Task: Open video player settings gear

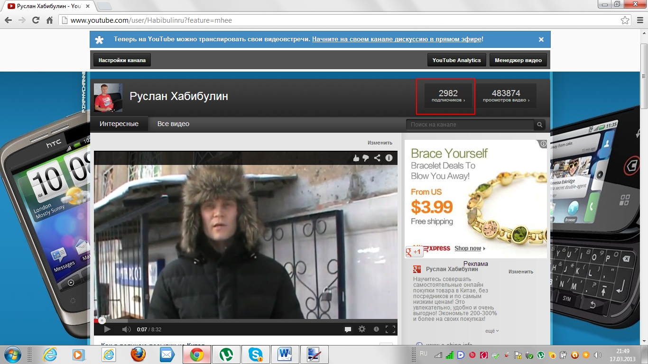Action: tap(362, 329)
